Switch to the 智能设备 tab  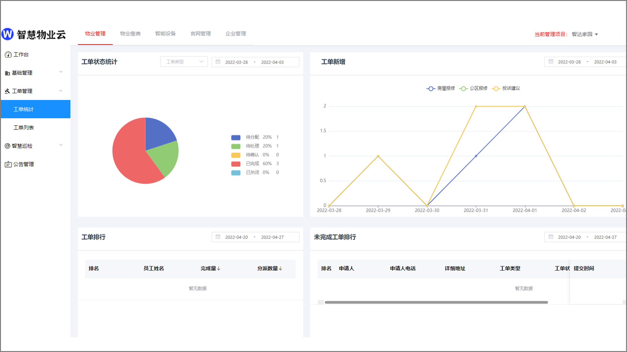pos(165,34)
